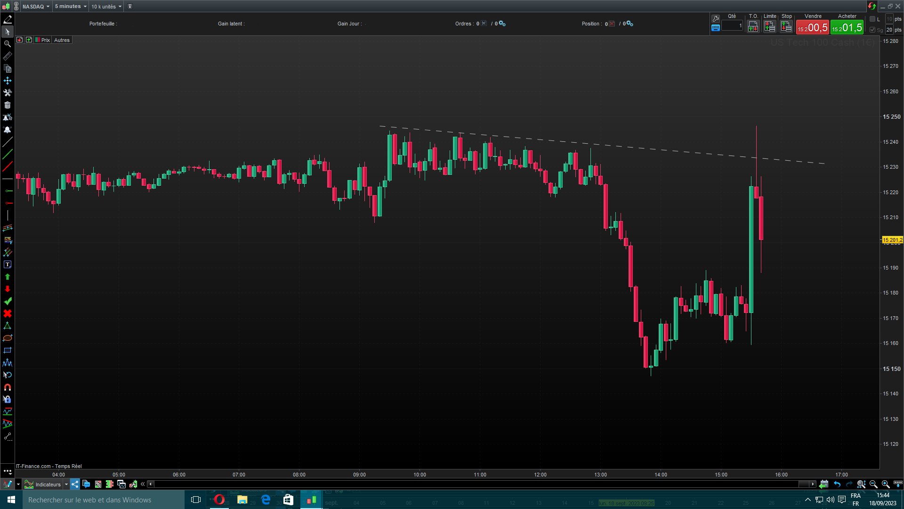Click the magnifier zoom tool in left toolbar
This screenshot has width=904, height=509.
point(8,44)
